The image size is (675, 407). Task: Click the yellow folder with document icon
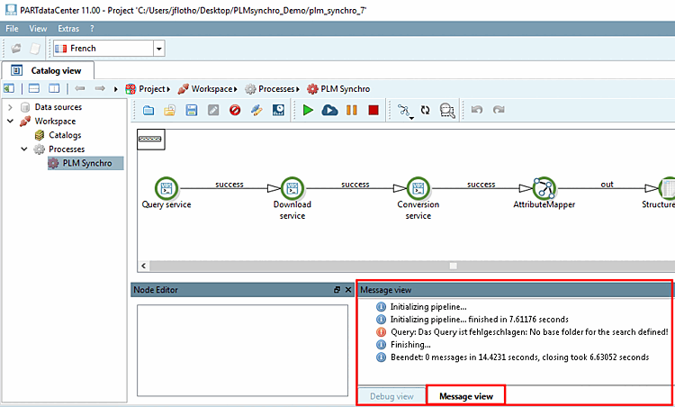point(170,110)
